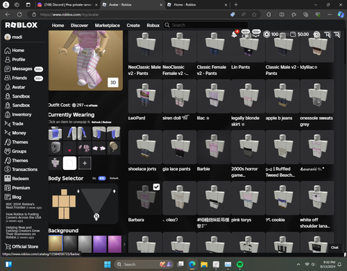Open the Windows Start menu
Image resolution: width=347 pixels, height=271 pixels.
point(108,264)
